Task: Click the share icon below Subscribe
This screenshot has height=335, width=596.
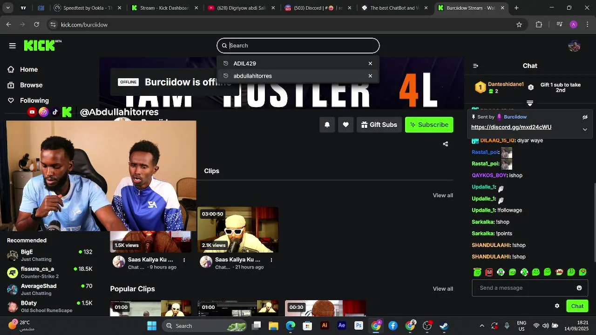Action: click(446, 144)
